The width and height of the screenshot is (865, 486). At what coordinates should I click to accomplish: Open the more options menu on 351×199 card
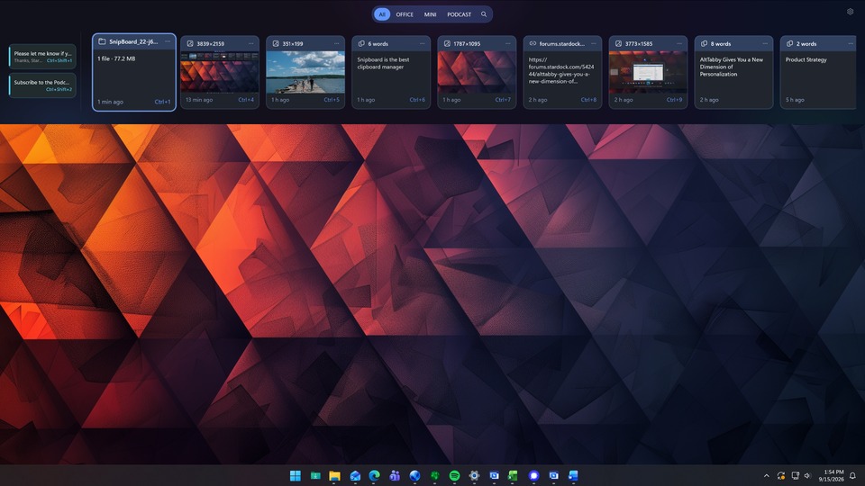point(336,43)
